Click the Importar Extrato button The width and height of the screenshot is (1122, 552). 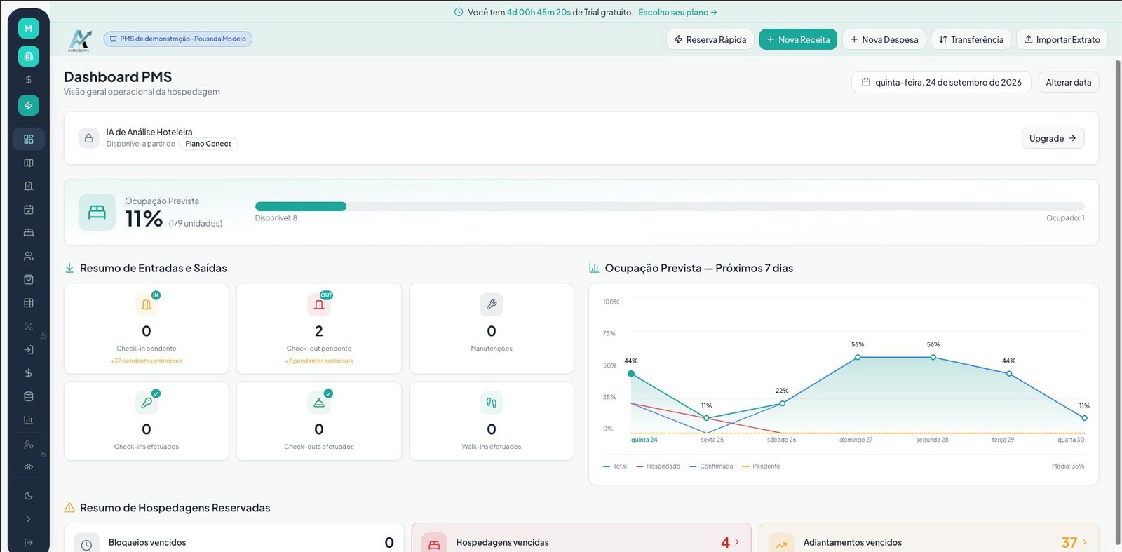tap(1062, 39)
